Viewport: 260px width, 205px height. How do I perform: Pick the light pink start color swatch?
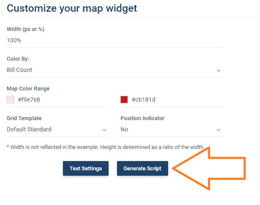tap(10, 99)
